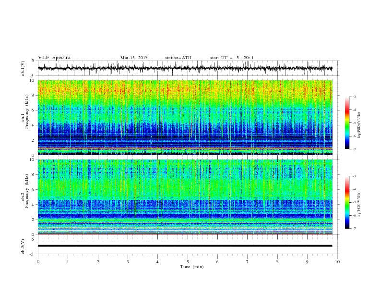Click the time axis tick label "7"
Image resolution: width=380 pixels, height=294 pixels.
pos(248,262)
